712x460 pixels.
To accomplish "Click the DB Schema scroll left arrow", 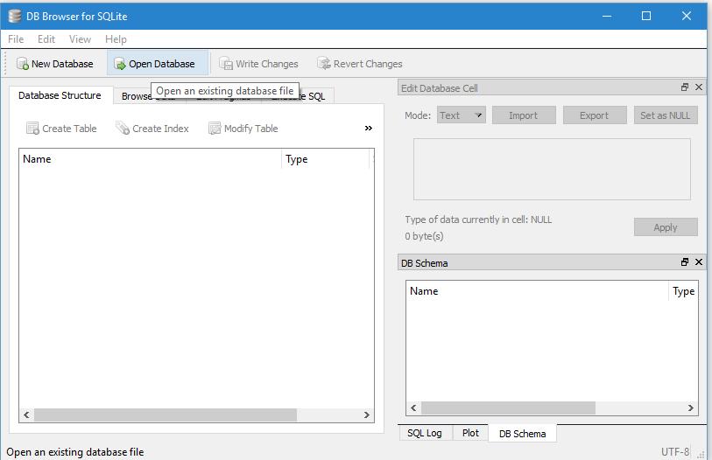I will coord(413,408).
